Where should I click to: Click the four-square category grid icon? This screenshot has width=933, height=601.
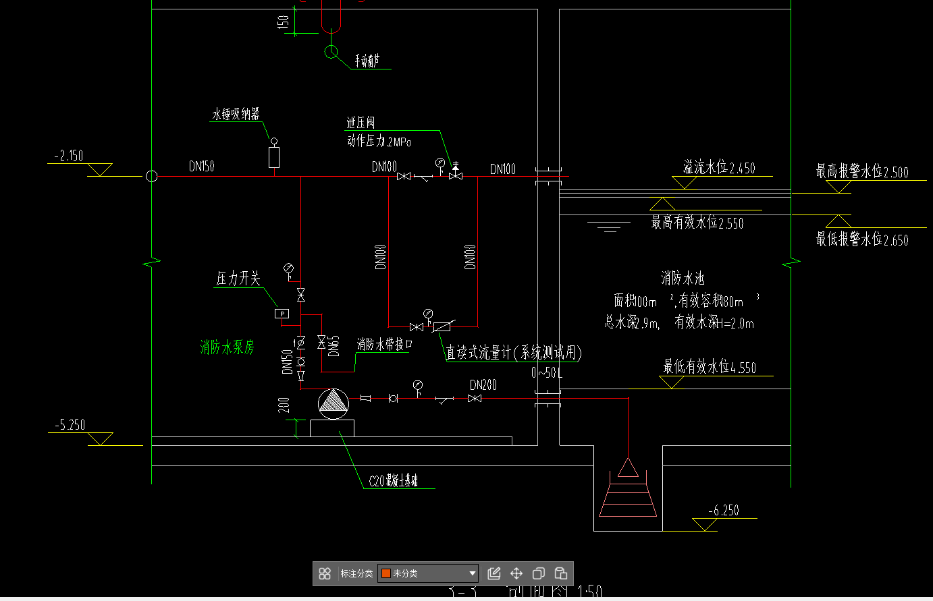point(325,573)
